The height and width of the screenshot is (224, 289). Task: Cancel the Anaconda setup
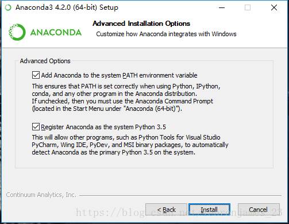[x=259, y=210]
